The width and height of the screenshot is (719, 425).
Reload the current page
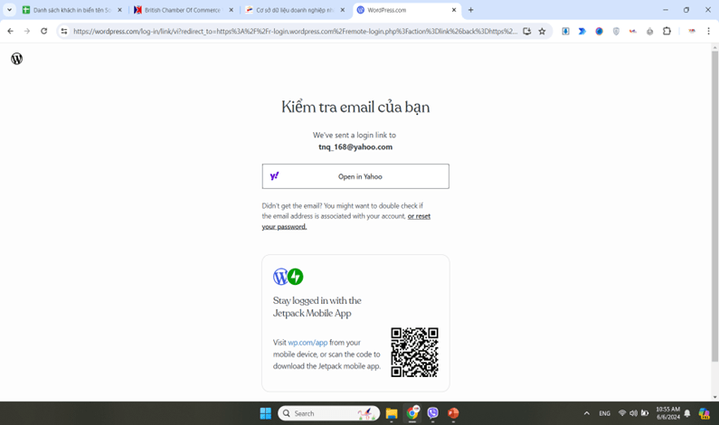coord(44,31)
